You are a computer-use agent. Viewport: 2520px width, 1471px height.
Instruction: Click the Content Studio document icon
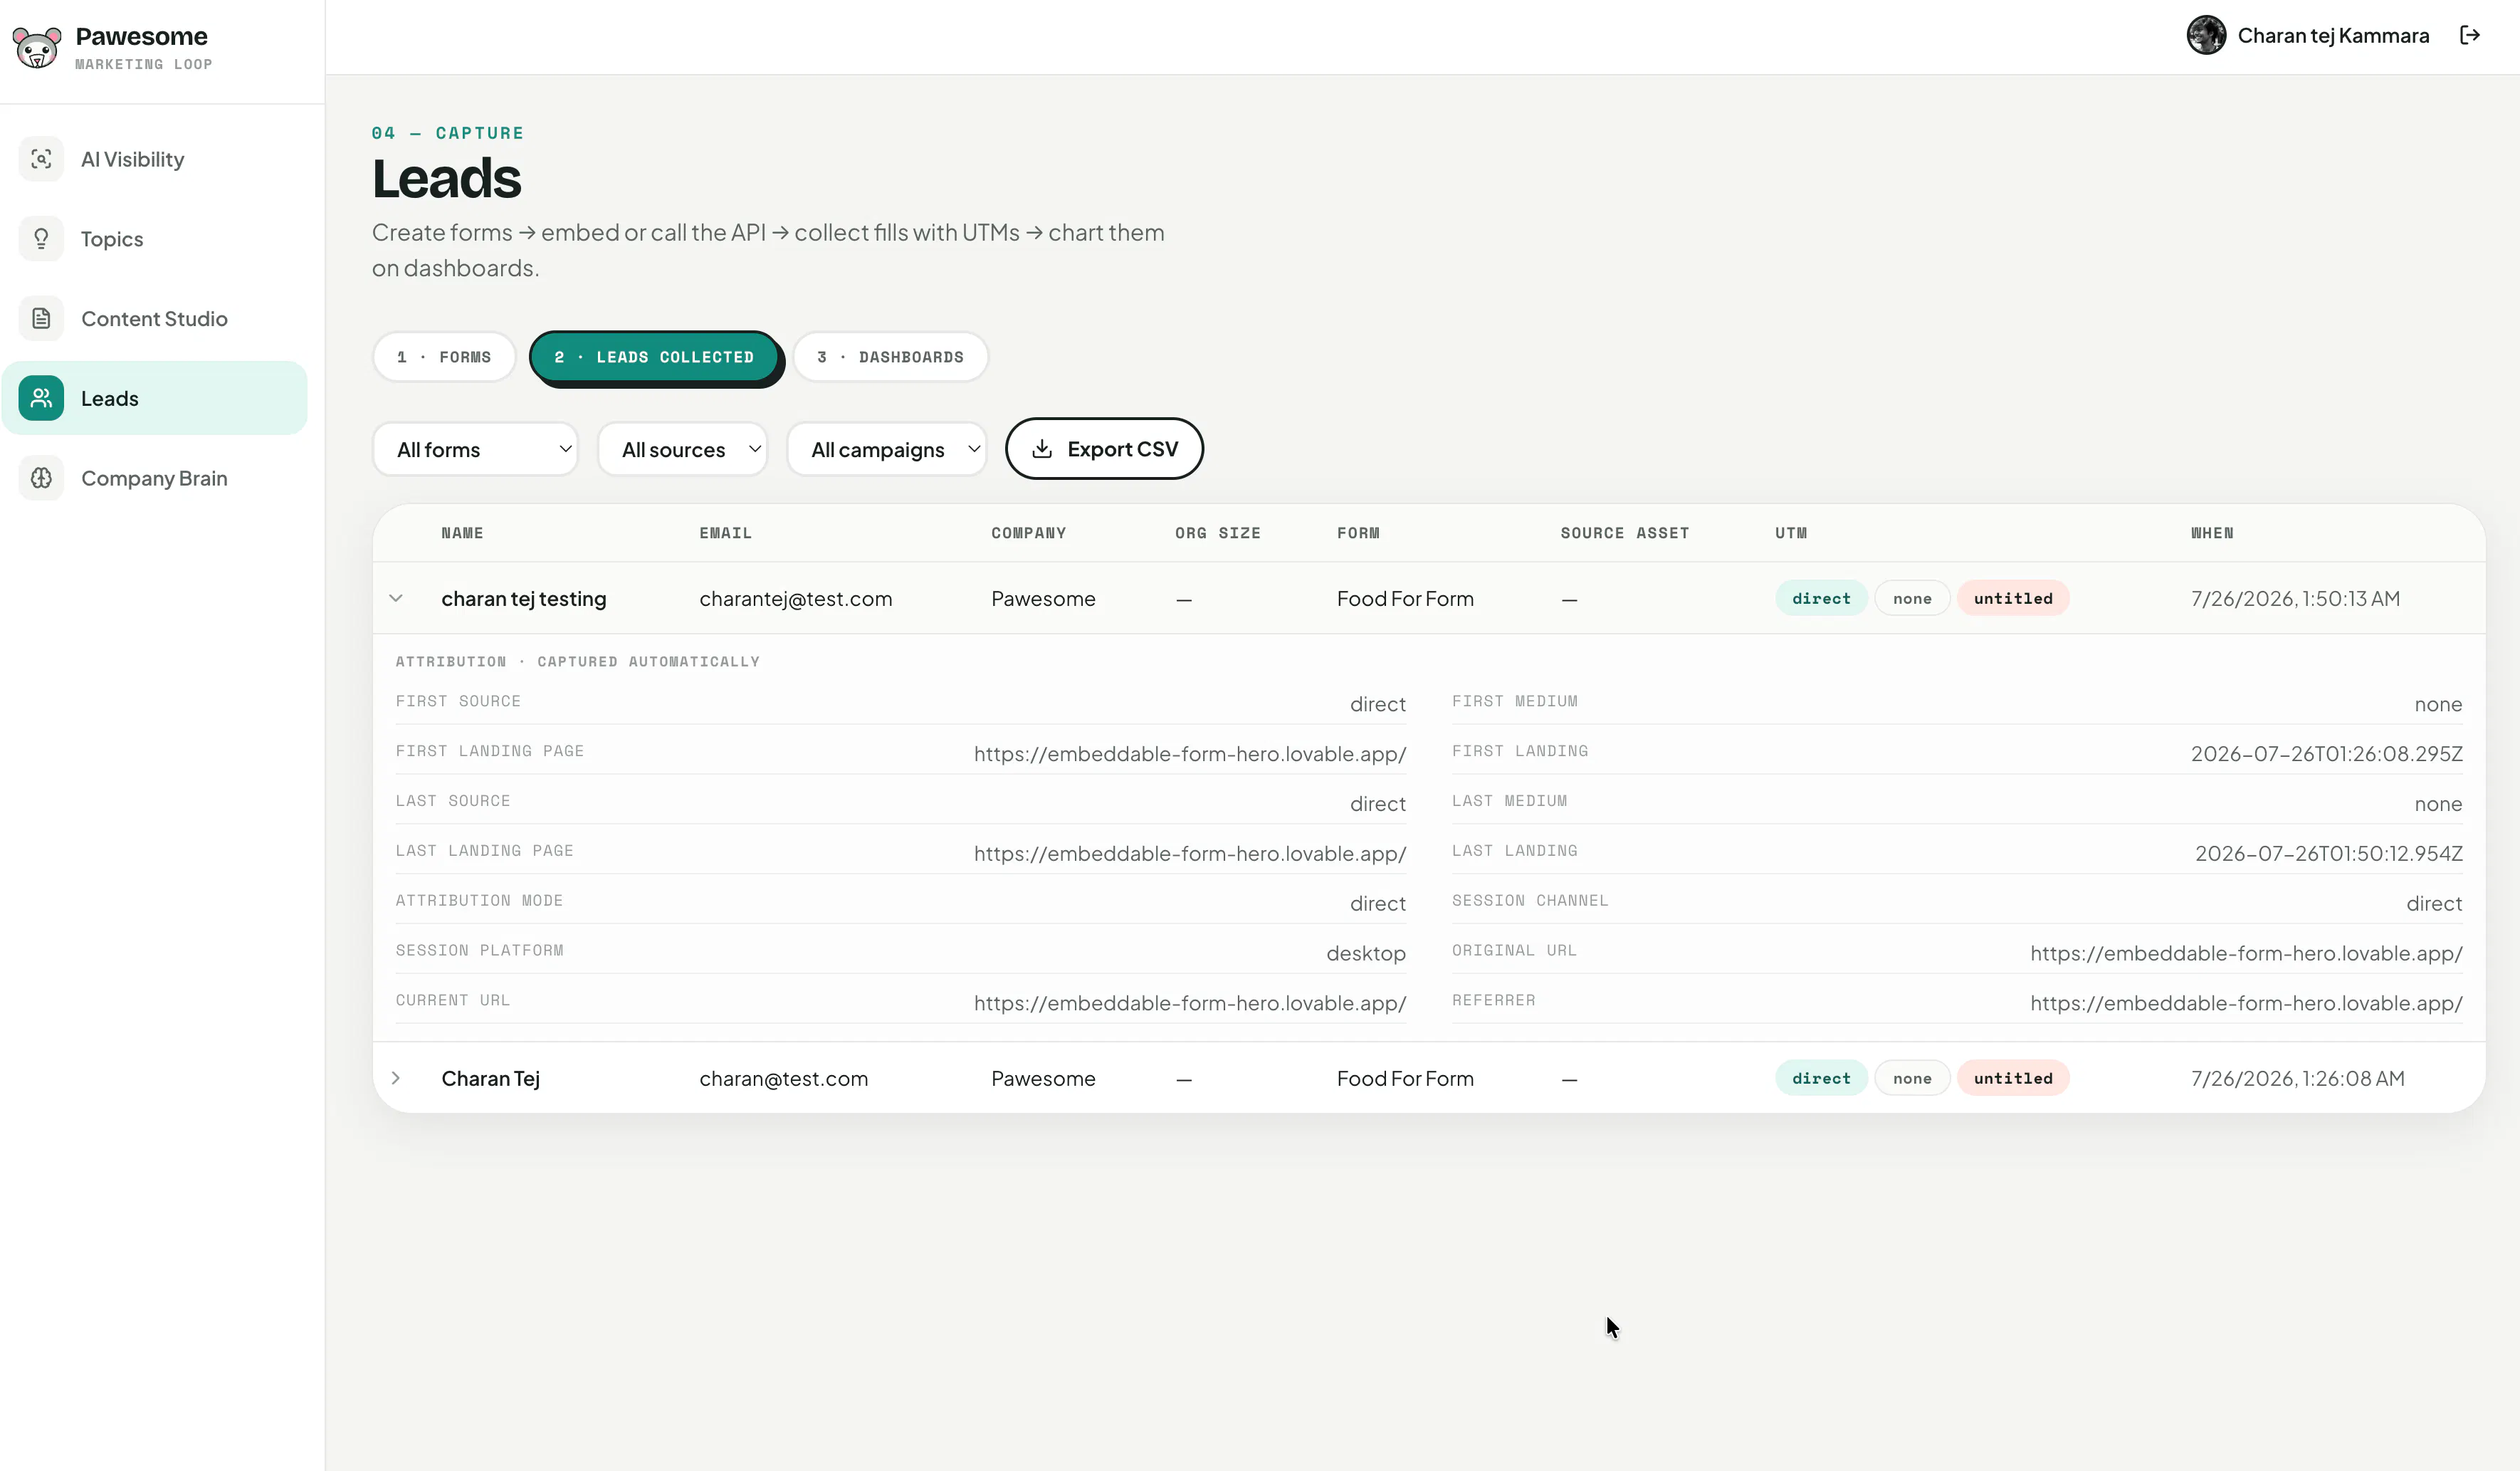41,319
